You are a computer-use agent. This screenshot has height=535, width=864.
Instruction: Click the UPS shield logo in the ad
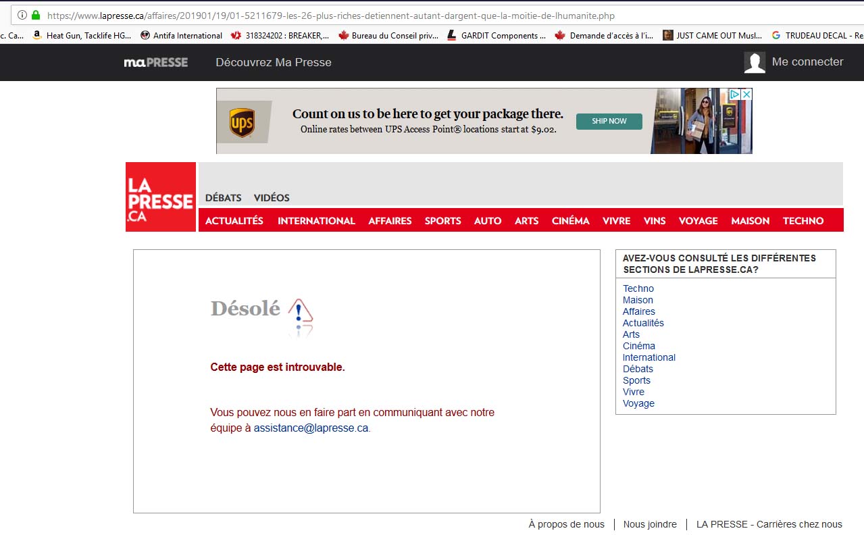[242, 122]
